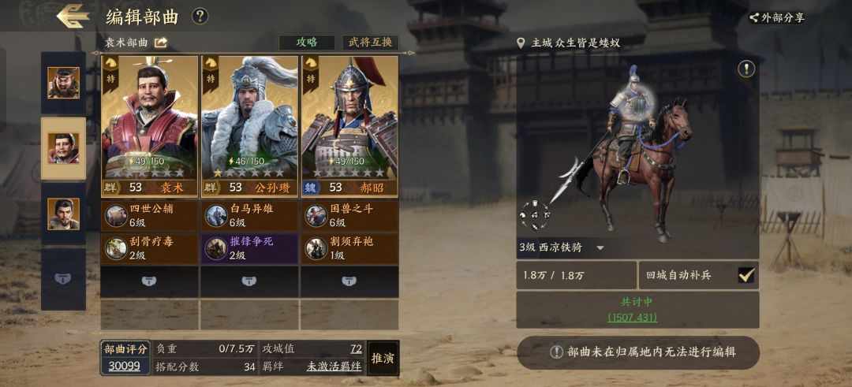Select the 白马异雄 skill icon

coord(215,215)
